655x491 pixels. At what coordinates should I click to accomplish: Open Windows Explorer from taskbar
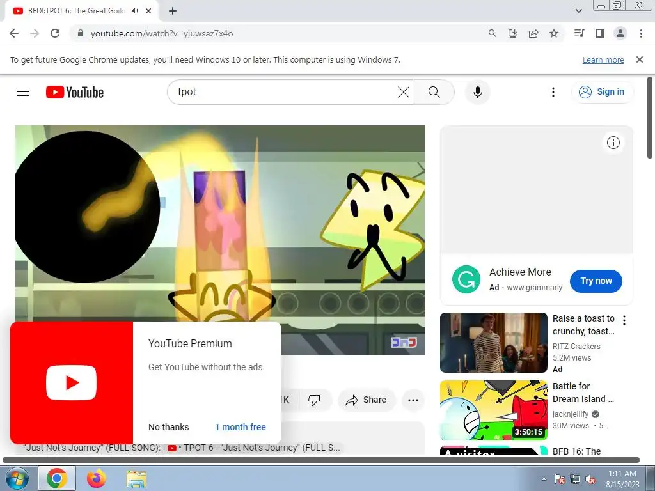pos(136,478)
